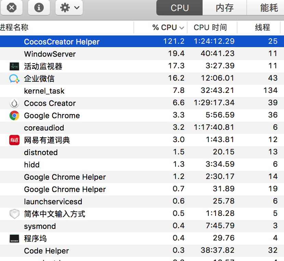This screenshot has width=284, height=261.
Task: Click the 简体中文输入方式 shield icon
Action: point(14,214)
